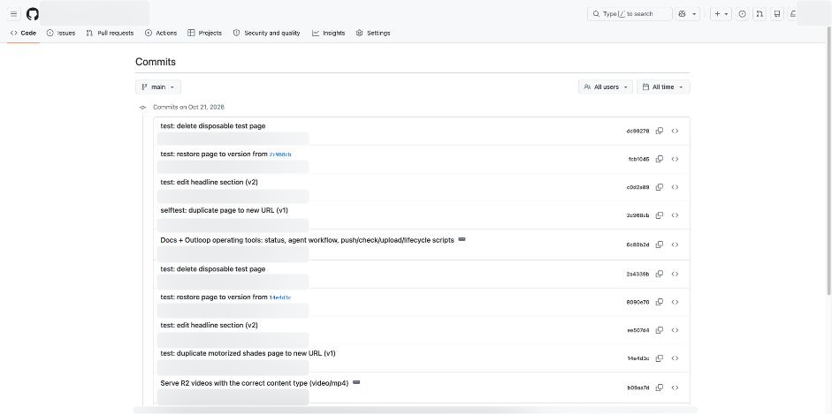832x414 pixels.
Task: Click the vertical page scrollbar
Action: tap(828, 162)
